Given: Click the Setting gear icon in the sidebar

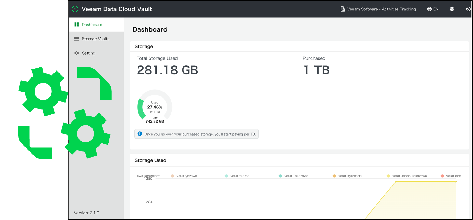Looking at the screenshot, I should coord(76,53).
